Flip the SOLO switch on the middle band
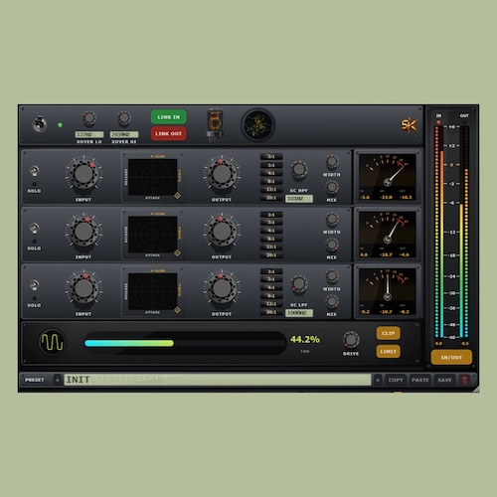 click(34, 229)
